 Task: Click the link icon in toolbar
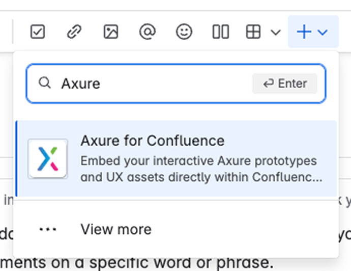point(74,32)
